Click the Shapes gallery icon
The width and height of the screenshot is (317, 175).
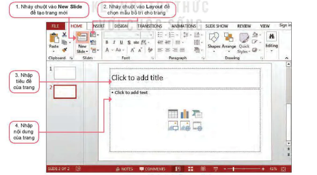pos(214,37)
